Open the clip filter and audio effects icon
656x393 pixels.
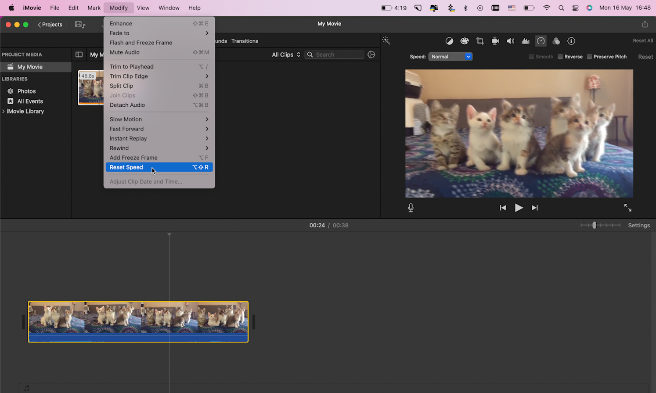tap(556, 41)
